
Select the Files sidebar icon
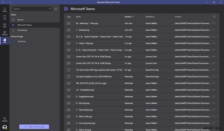coord(4,41)
